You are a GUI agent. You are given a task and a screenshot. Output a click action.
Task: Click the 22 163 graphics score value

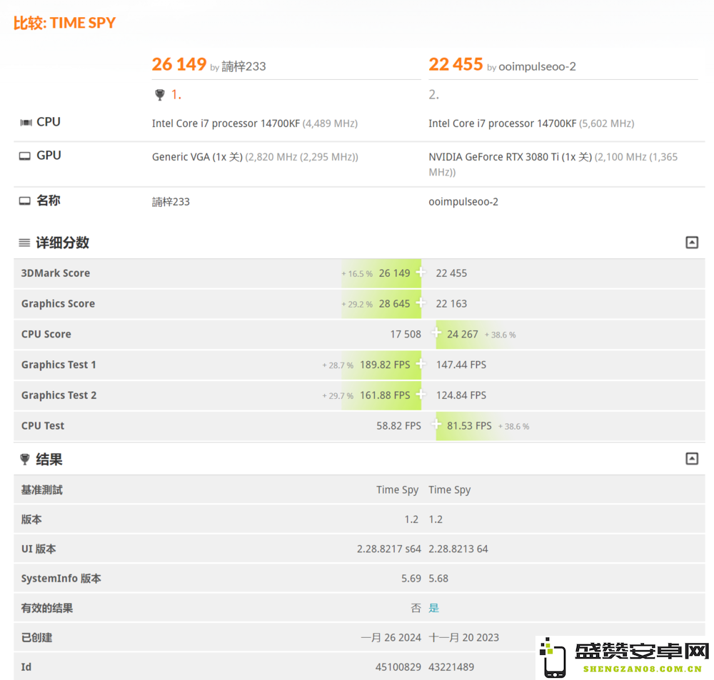tap(451, 303)
